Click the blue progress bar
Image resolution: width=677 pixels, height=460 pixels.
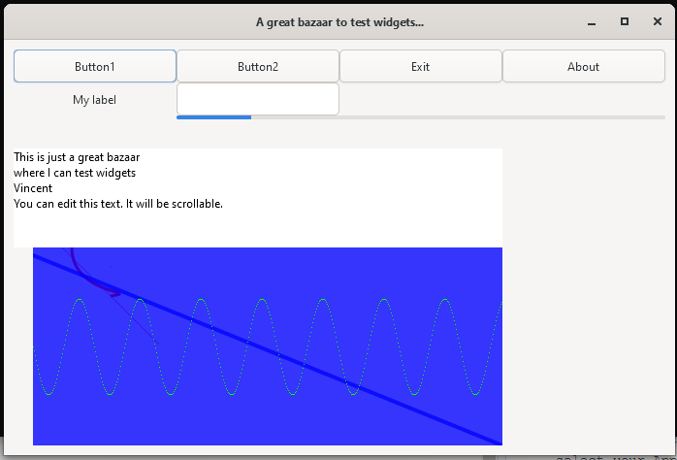[x=421, y=117]
